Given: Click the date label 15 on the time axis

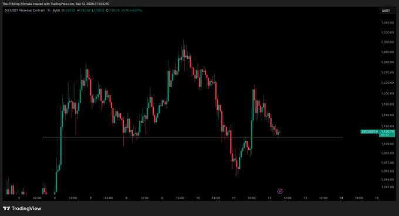Looking at the screenshot, I should [377, 198].
